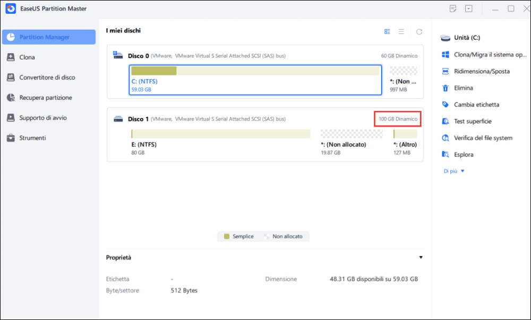Screen dimensions: 531x320
Task: Click the "512 Bytes" property value
Action: 184,291
